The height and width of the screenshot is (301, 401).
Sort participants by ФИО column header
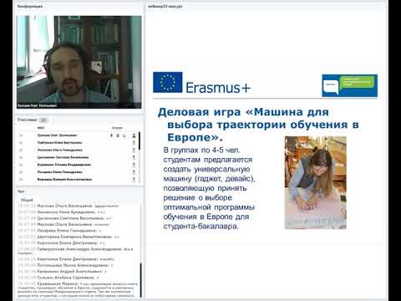tap(41, 128)
